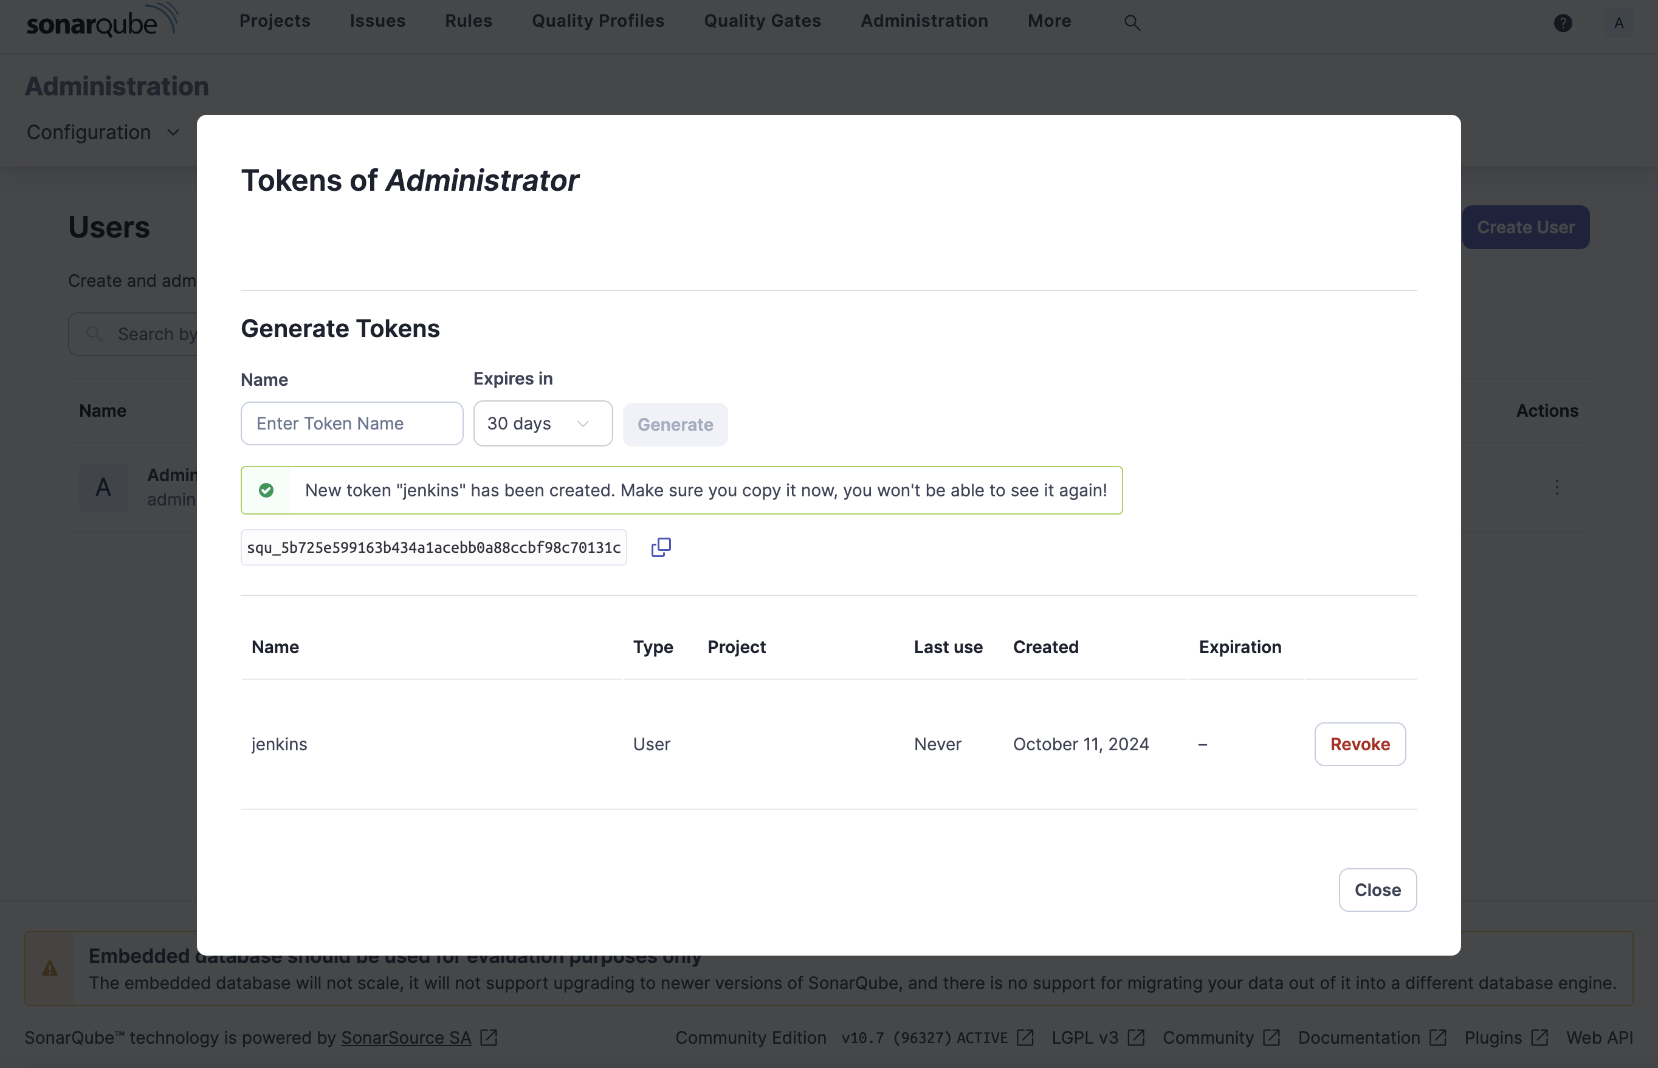Open the Documentation footer link
This screenshot has height=1068, width=1658.
click(1358, 1038)
